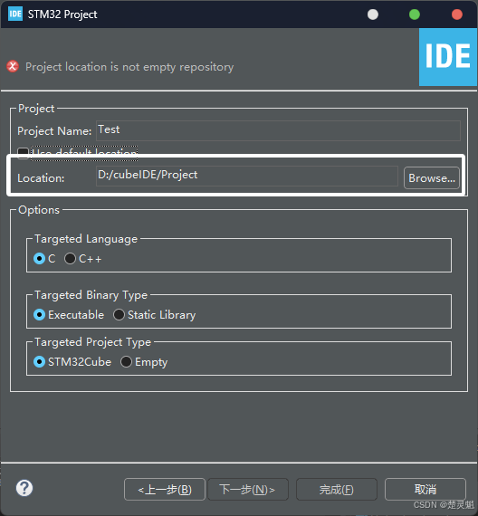Click the blue IDE logo banner
The height and width of the screenshot is (516, 478).
point(448,57)
